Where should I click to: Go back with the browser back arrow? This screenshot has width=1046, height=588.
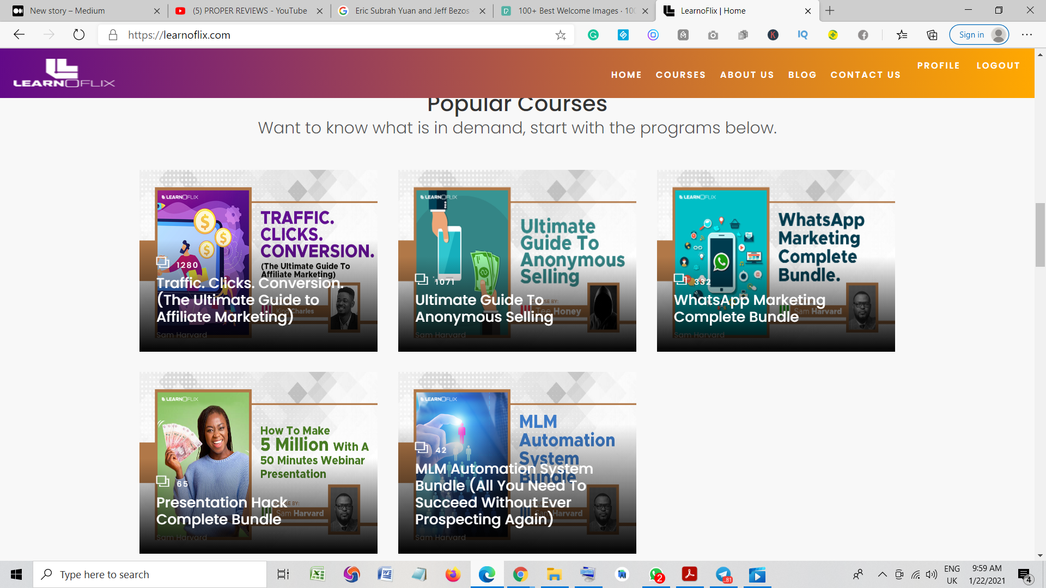pyautogui.click(x=19, y=35)
